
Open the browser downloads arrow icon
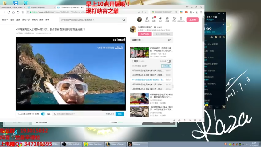point(197,12)
